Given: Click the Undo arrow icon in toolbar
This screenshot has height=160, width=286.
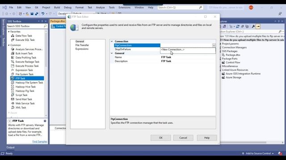Looking at the screenshot, I should pos(43,14).
